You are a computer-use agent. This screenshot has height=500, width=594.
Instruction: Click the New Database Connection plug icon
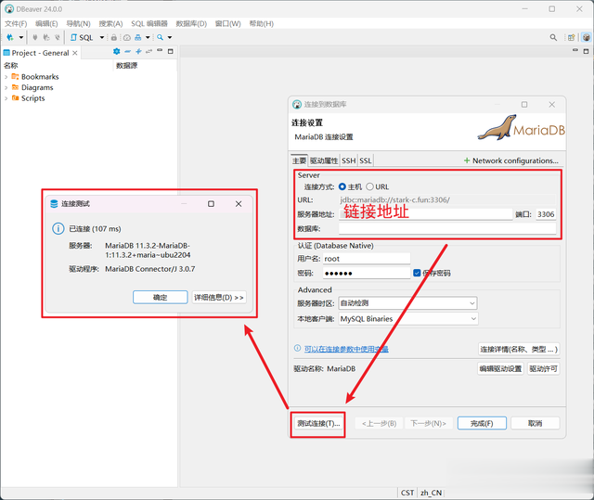pyautogui.click(x=10, y=37)
